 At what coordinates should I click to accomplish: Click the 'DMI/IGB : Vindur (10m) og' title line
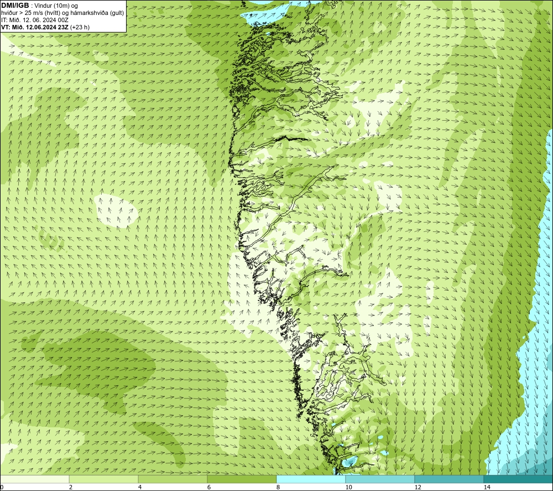pyautogui.click(x=40, y=6)
